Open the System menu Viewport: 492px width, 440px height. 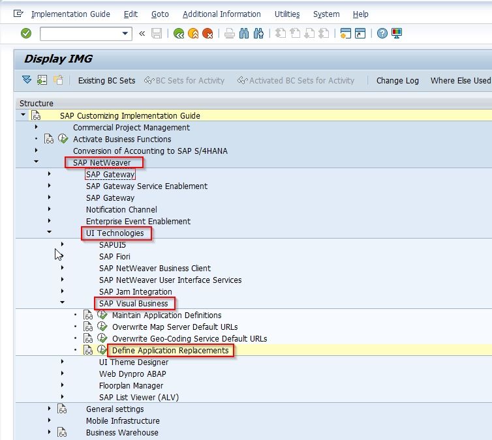(326, 14)
